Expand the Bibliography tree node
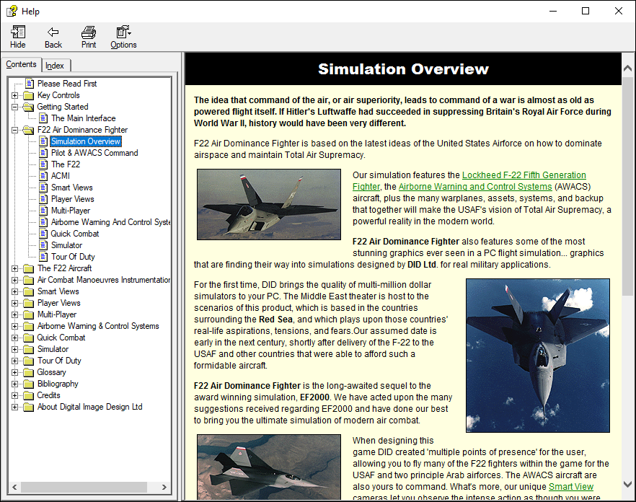Screen dimensions: 636x502 click(15, 384)
